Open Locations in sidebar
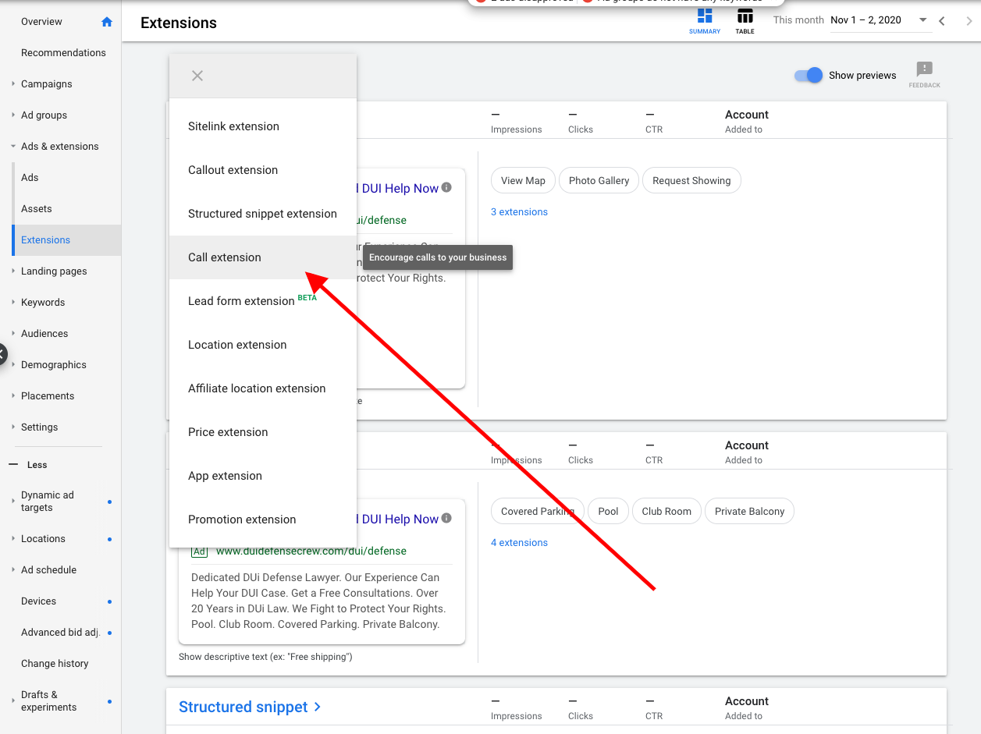 click(43, 539)
